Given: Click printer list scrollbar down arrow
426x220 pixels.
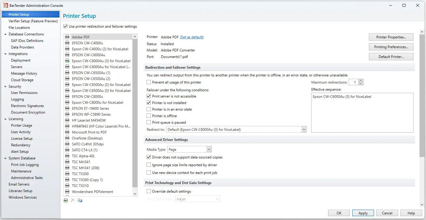Looking at the screenshot, I should tap(135, 194).
